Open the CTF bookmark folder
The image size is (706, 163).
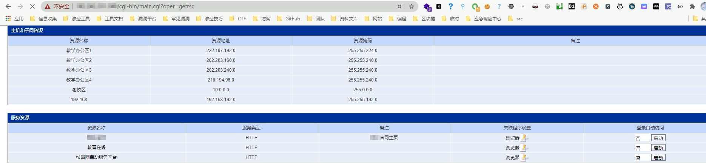(238, 18)
